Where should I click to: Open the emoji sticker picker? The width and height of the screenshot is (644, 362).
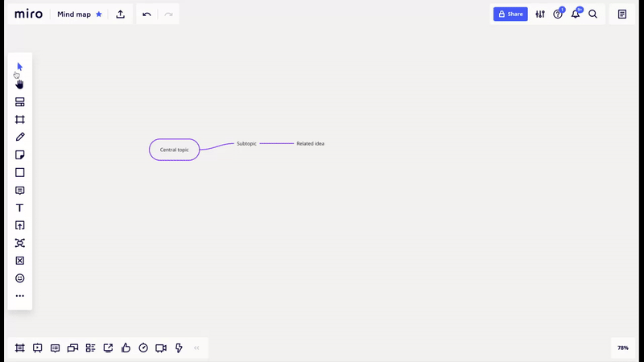20,278
